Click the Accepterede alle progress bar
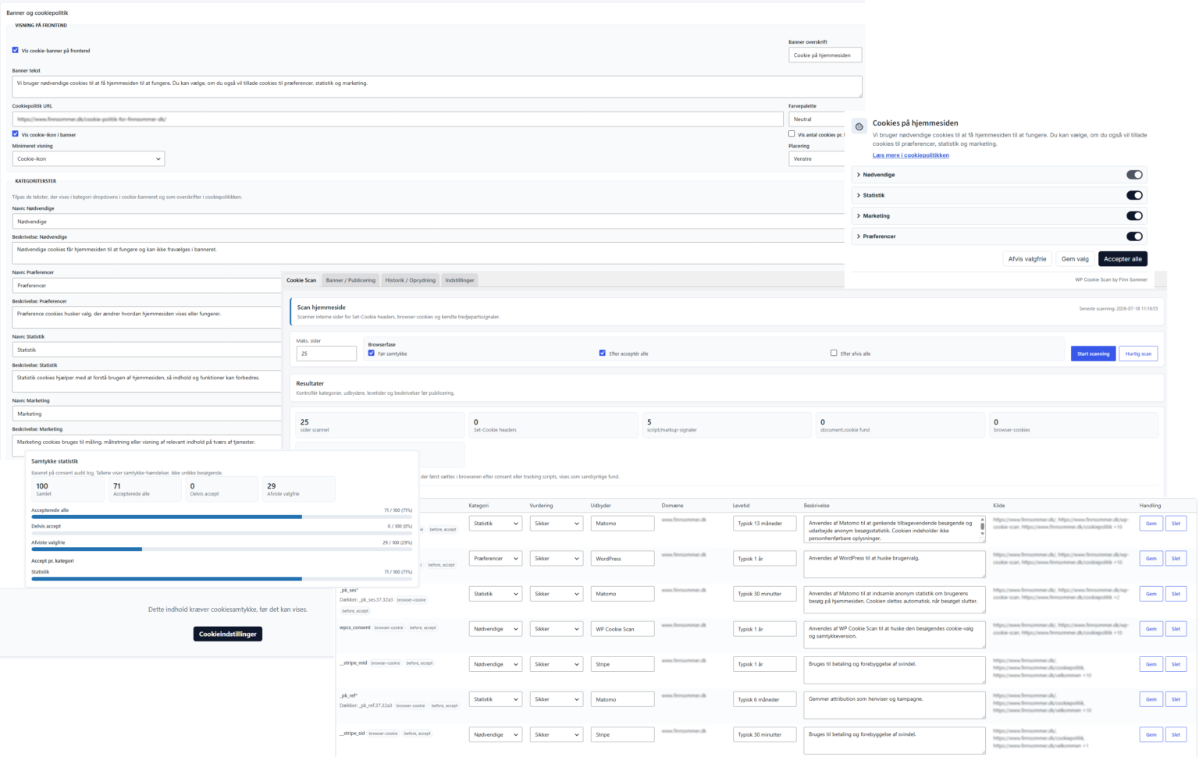1199x757 pixels. point(222,517)
